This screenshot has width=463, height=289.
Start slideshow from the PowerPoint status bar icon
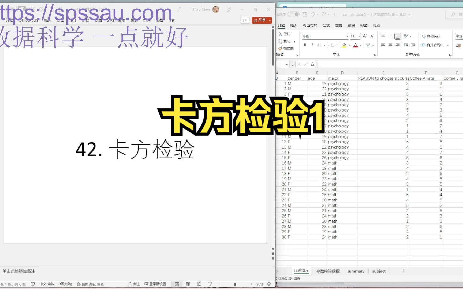(211, 284)
